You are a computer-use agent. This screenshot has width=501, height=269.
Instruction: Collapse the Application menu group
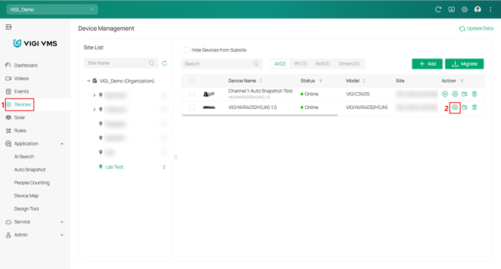[62, 144]
